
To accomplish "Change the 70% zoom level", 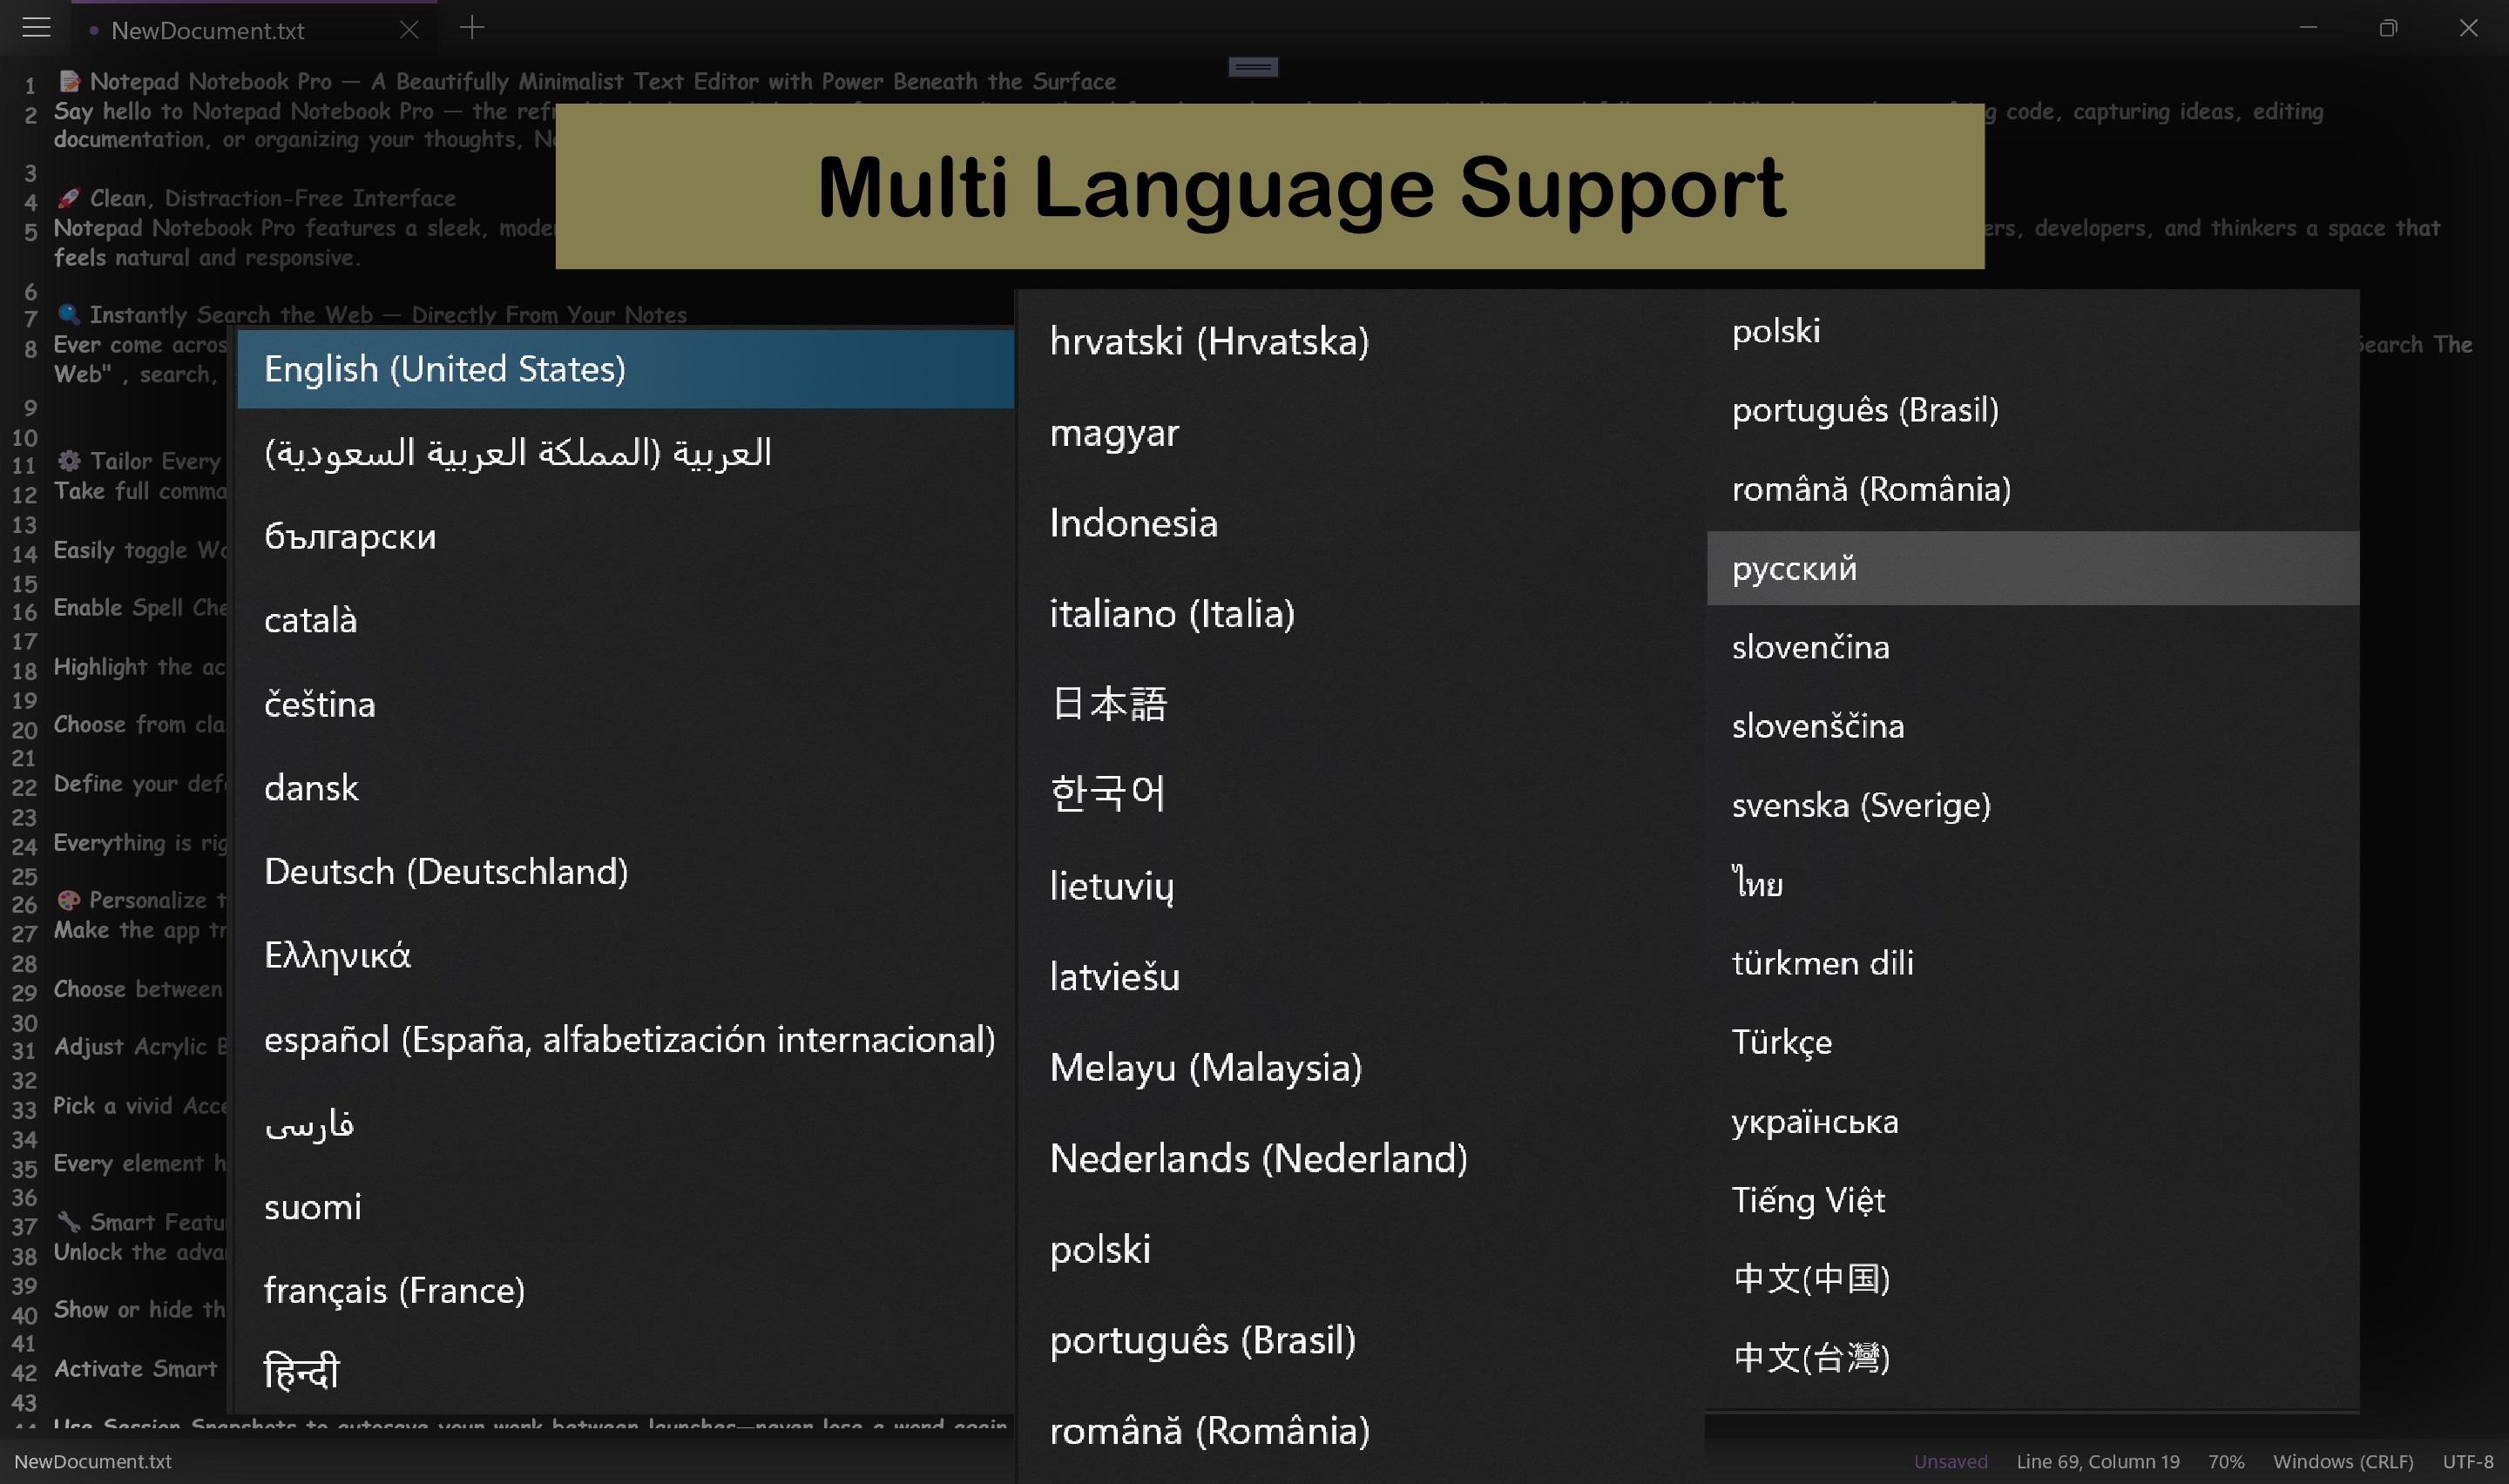I will pyautogui.click(x=2225, y=1461).
